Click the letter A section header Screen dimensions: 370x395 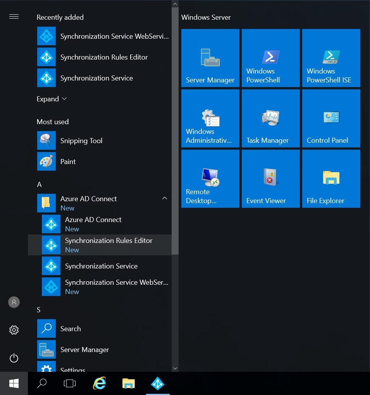40,185
